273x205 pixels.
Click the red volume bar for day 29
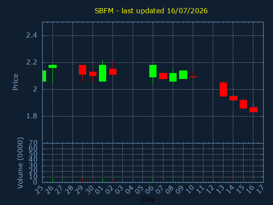(x=82, y=180)
